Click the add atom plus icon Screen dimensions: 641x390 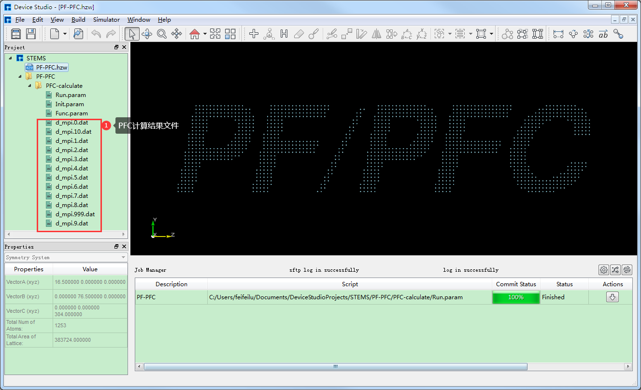[254, 34]
